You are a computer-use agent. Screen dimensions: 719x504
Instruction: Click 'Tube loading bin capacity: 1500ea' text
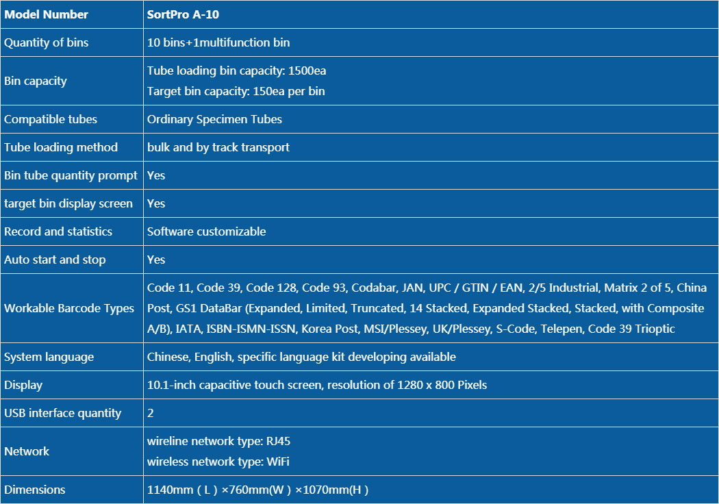(x=237, y=71)
